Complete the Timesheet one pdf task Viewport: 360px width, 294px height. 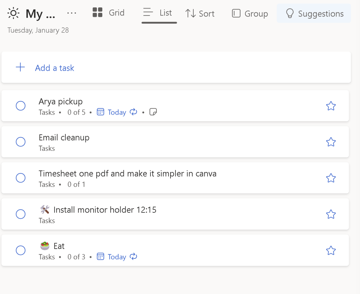click(x=20, y=178)
